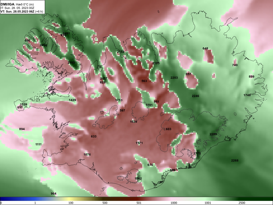Click the map value 1639
Image resolution: width=273 pixels, height=205 pixels.
click(133, 122)
